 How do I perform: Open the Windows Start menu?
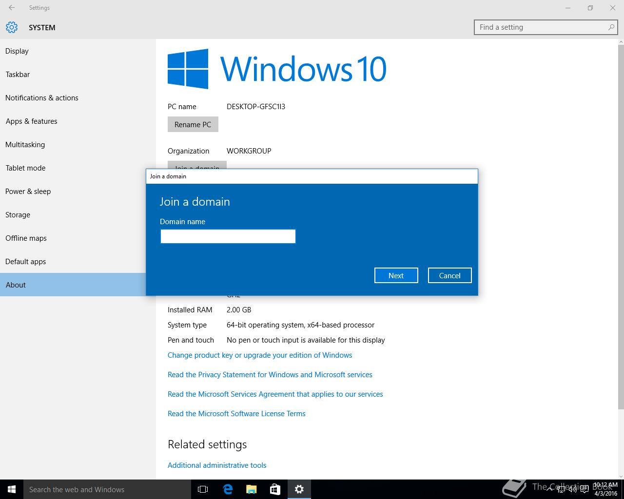coord(12,489)
